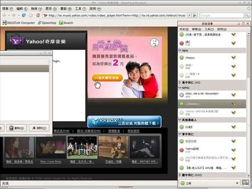Open the 上線 status dropdown
This screenshot has height=189, width=252.
coord(209,183)
